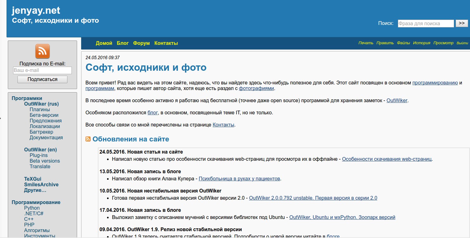Screen dimensions: 470x238
Task: Click 13.05.2016. Новая запись в блоге heading
Action: [140, 172]
